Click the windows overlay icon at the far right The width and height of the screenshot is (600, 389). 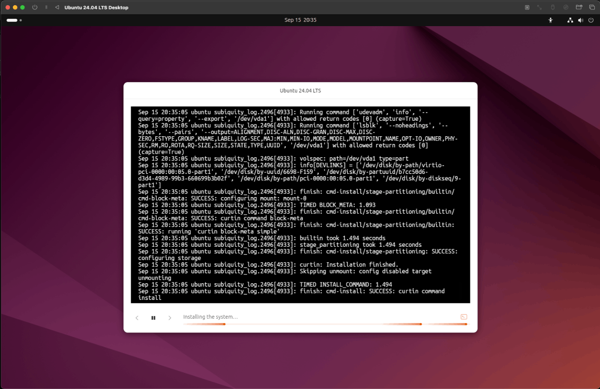tap(592, 7)
